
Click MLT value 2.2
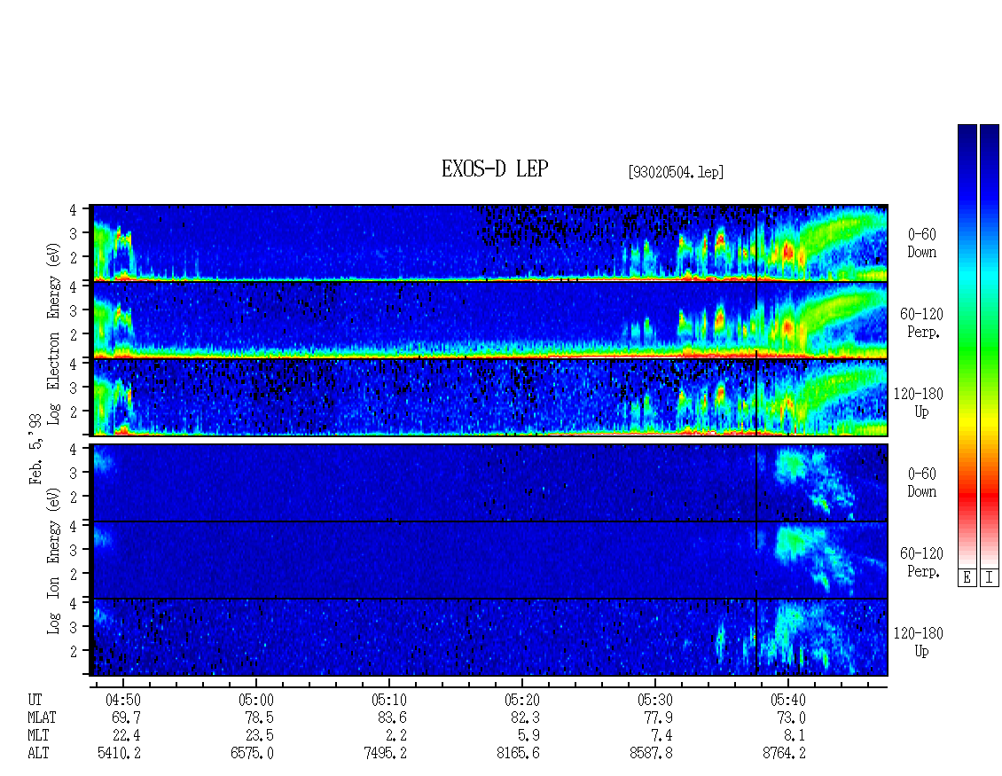[396, 736]
